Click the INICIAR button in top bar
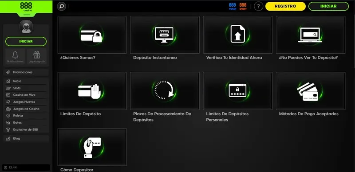 328,6
